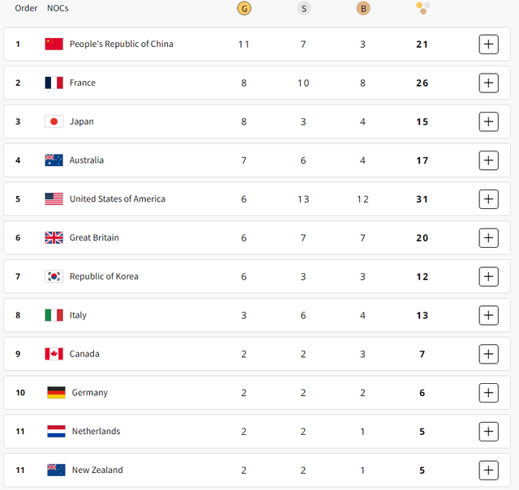Expand the New Zealand row
This screenshot has height=490, width=519.
pyautogui.click(x=488, y=471)
